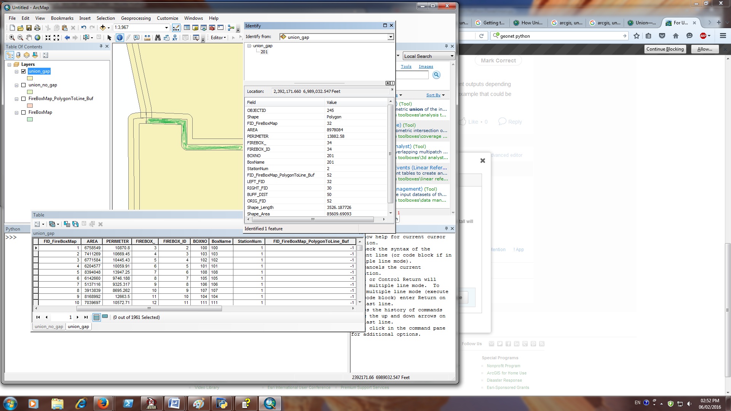
Task: Activate the Pan hand tool
Action: 29,38
